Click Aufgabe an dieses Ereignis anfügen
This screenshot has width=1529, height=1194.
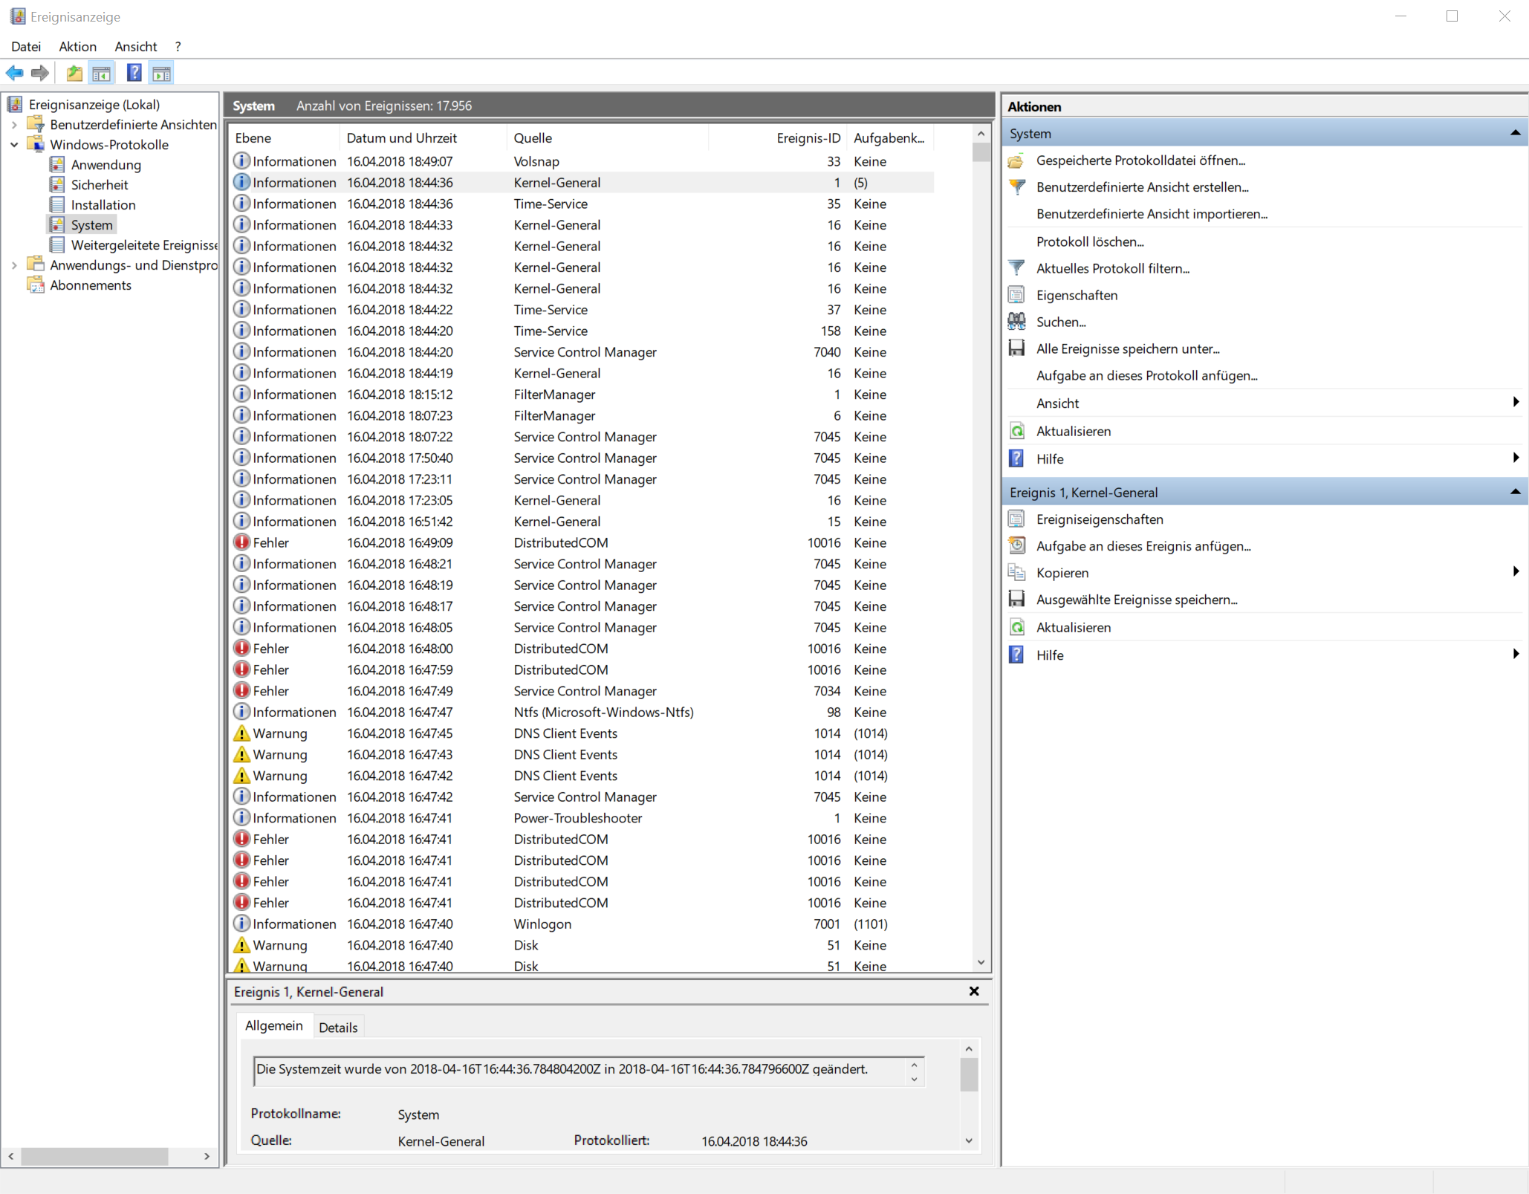[x=1143, y=546]
